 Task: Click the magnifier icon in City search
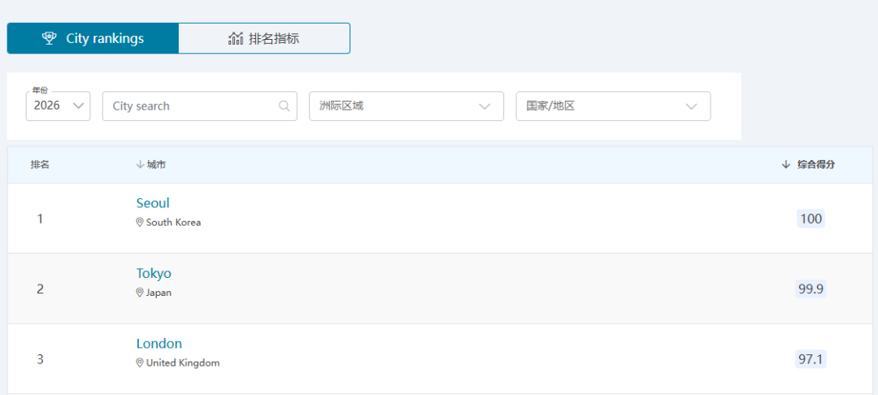[284, 106]
